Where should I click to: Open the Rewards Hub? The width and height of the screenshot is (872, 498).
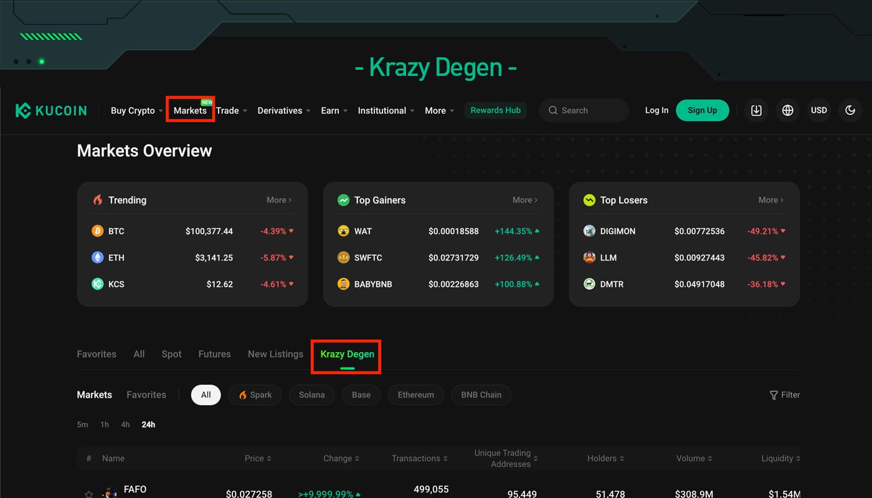click(496, 110)
